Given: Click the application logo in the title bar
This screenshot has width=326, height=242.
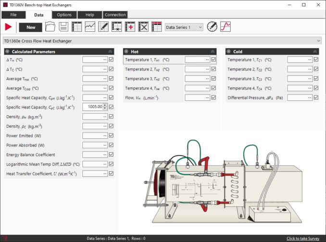Looking at the screenshot, I should pos(5,5).
